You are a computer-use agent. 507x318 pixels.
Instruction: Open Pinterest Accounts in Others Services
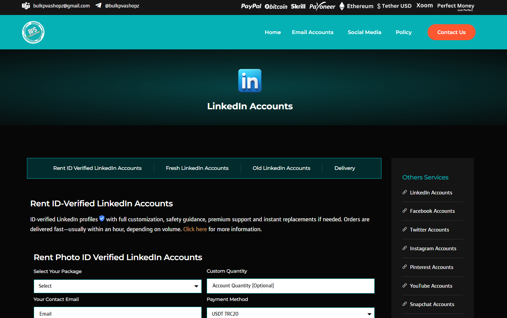[x=432, y=267]
